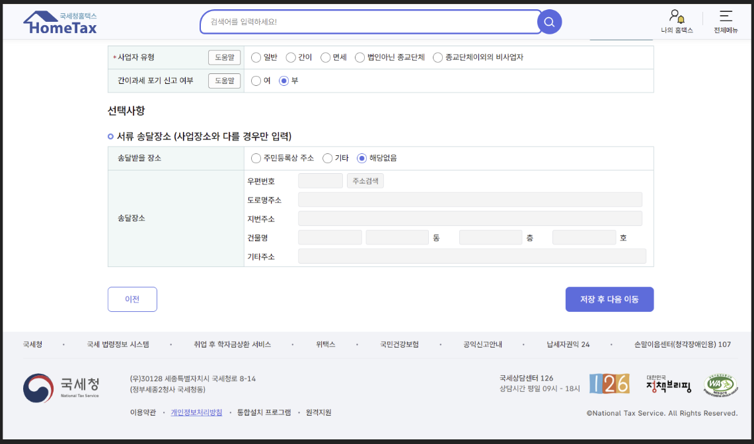The image size is (754, 444).
Task: Click the 위택스 footer link
Action: [x=325, y=344]
